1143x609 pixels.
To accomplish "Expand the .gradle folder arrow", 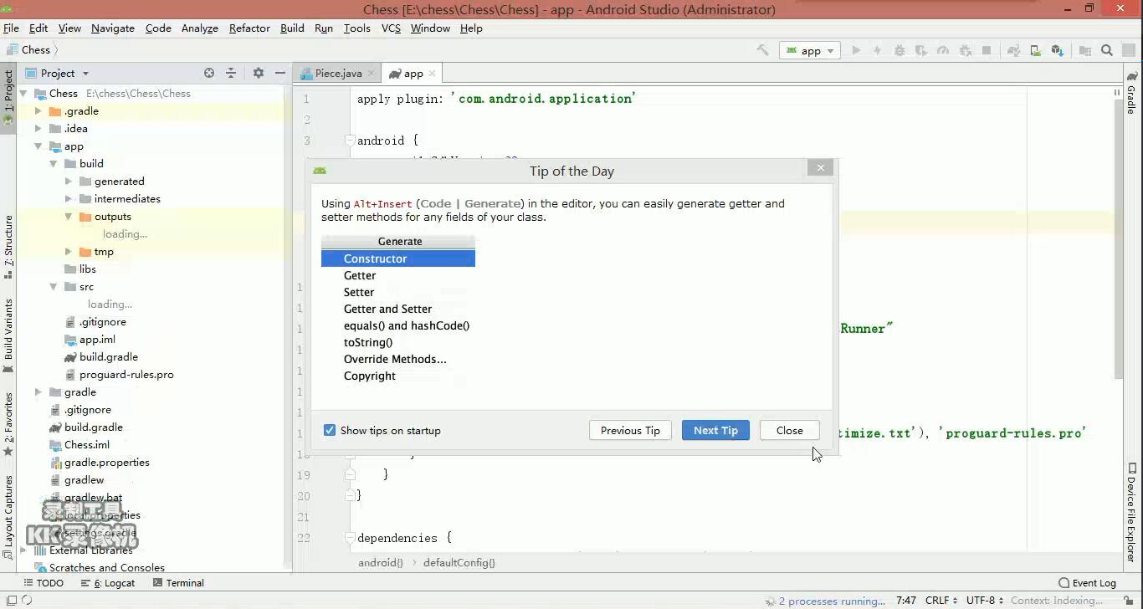I will tap(38, 111).
